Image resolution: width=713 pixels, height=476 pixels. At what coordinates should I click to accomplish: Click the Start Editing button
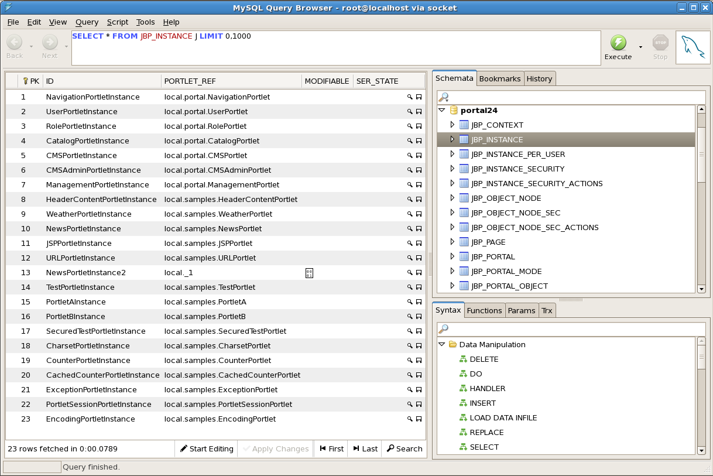[x=207, y=448]
